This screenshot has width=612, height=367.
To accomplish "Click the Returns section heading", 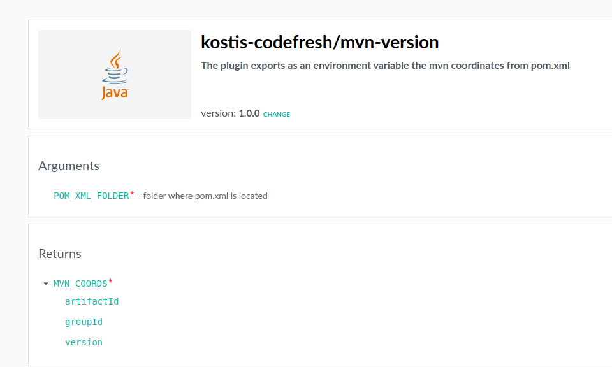I will pyautogui.click(x=60, y=254).
